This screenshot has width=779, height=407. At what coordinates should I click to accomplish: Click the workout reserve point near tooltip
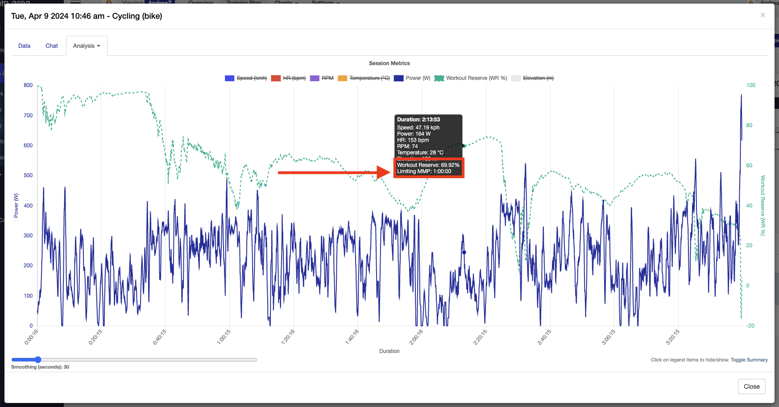[464, 146]
